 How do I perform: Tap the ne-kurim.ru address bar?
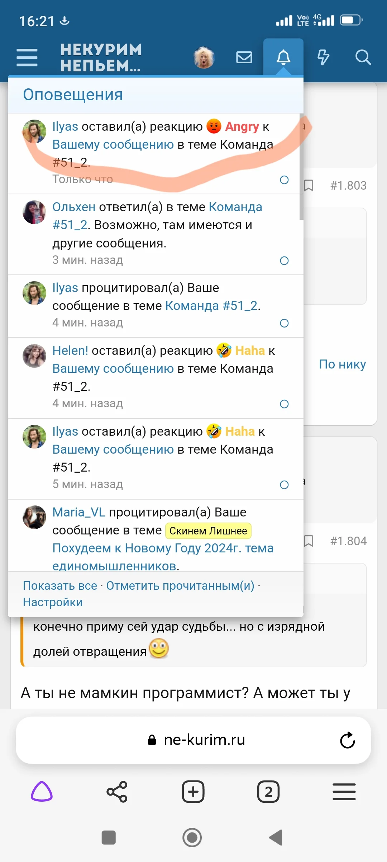[193, 740]
